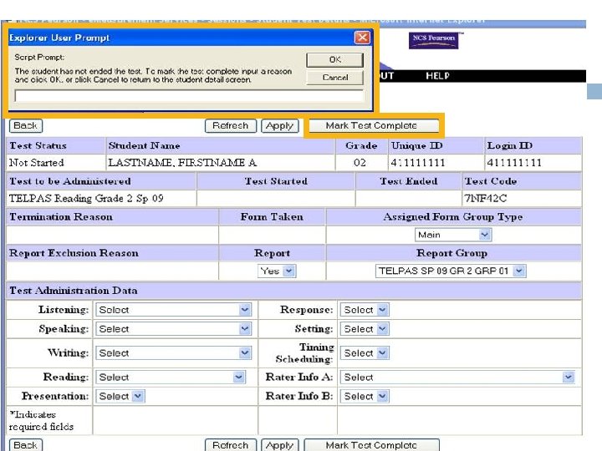Screen dimensions: 602x451
Task: Click the Grade value 02
Action: (360, 163)
